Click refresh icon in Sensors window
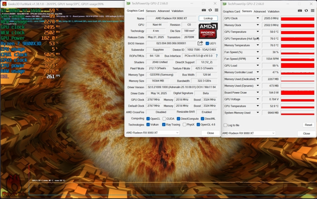The width and height of the screenshot is (317, 199). coord(306,11)
